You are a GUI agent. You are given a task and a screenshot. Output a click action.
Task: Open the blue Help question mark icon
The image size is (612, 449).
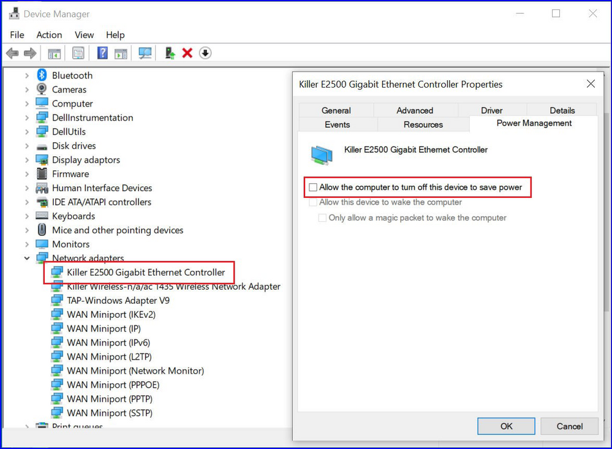[x=102, y=53]
